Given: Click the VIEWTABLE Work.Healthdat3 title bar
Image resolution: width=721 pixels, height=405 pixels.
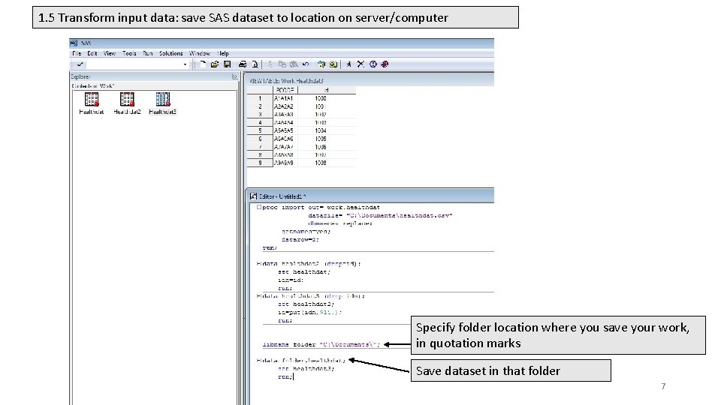Looking at the screenshot, I should click(370, 80).
